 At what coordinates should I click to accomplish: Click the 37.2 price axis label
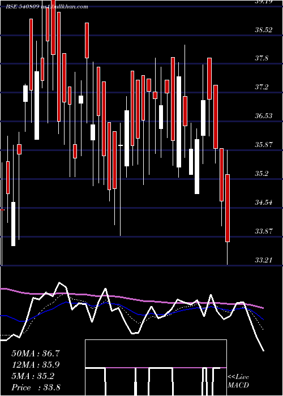pos(261,87)
